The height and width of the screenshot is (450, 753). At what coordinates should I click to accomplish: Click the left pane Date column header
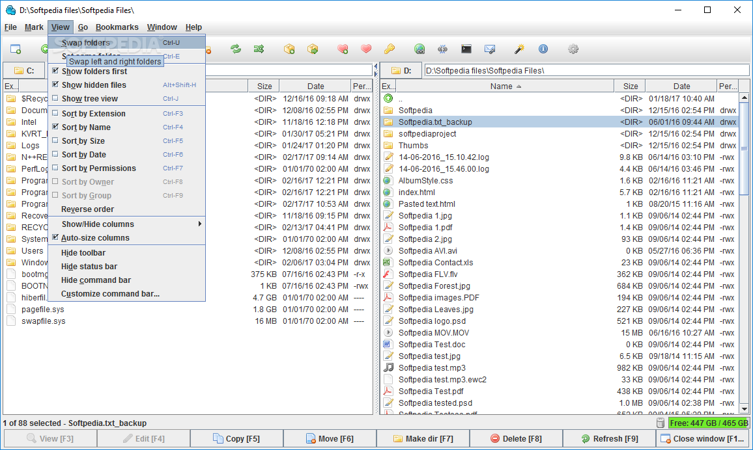(315, 86)
